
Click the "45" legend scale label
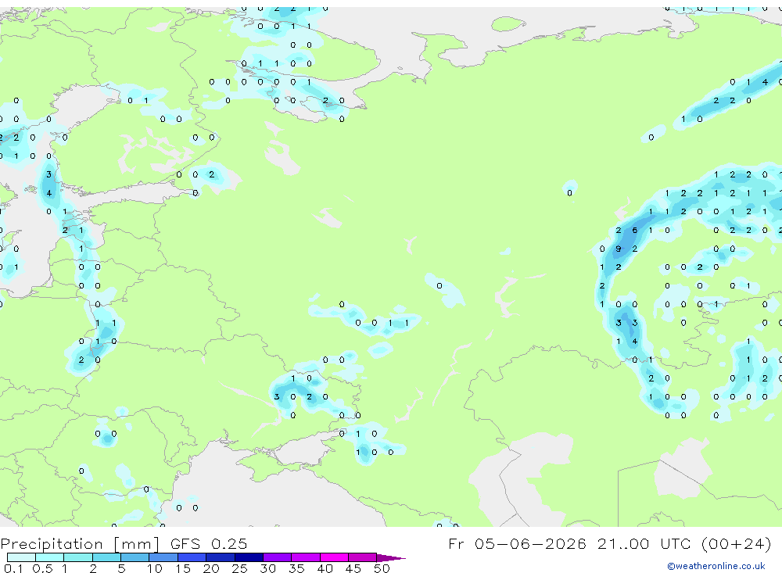tap(353, 568)
